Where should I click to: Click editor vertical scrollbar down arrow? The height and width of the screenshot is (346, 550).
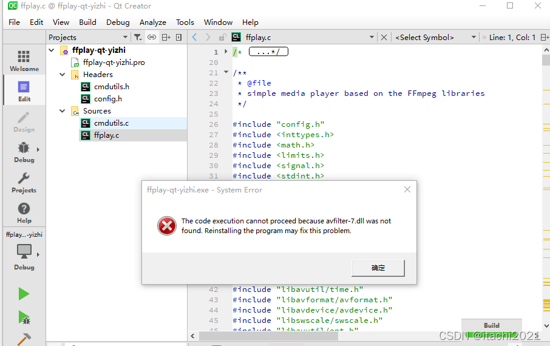pyautogui.click(x=546, y=326)
